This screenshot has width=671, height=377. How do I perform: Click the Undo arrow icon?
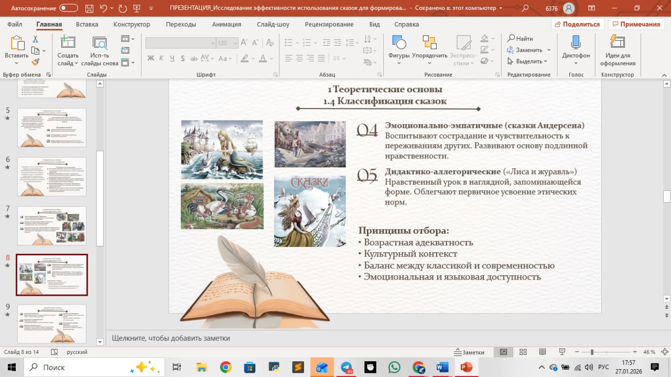103,8
